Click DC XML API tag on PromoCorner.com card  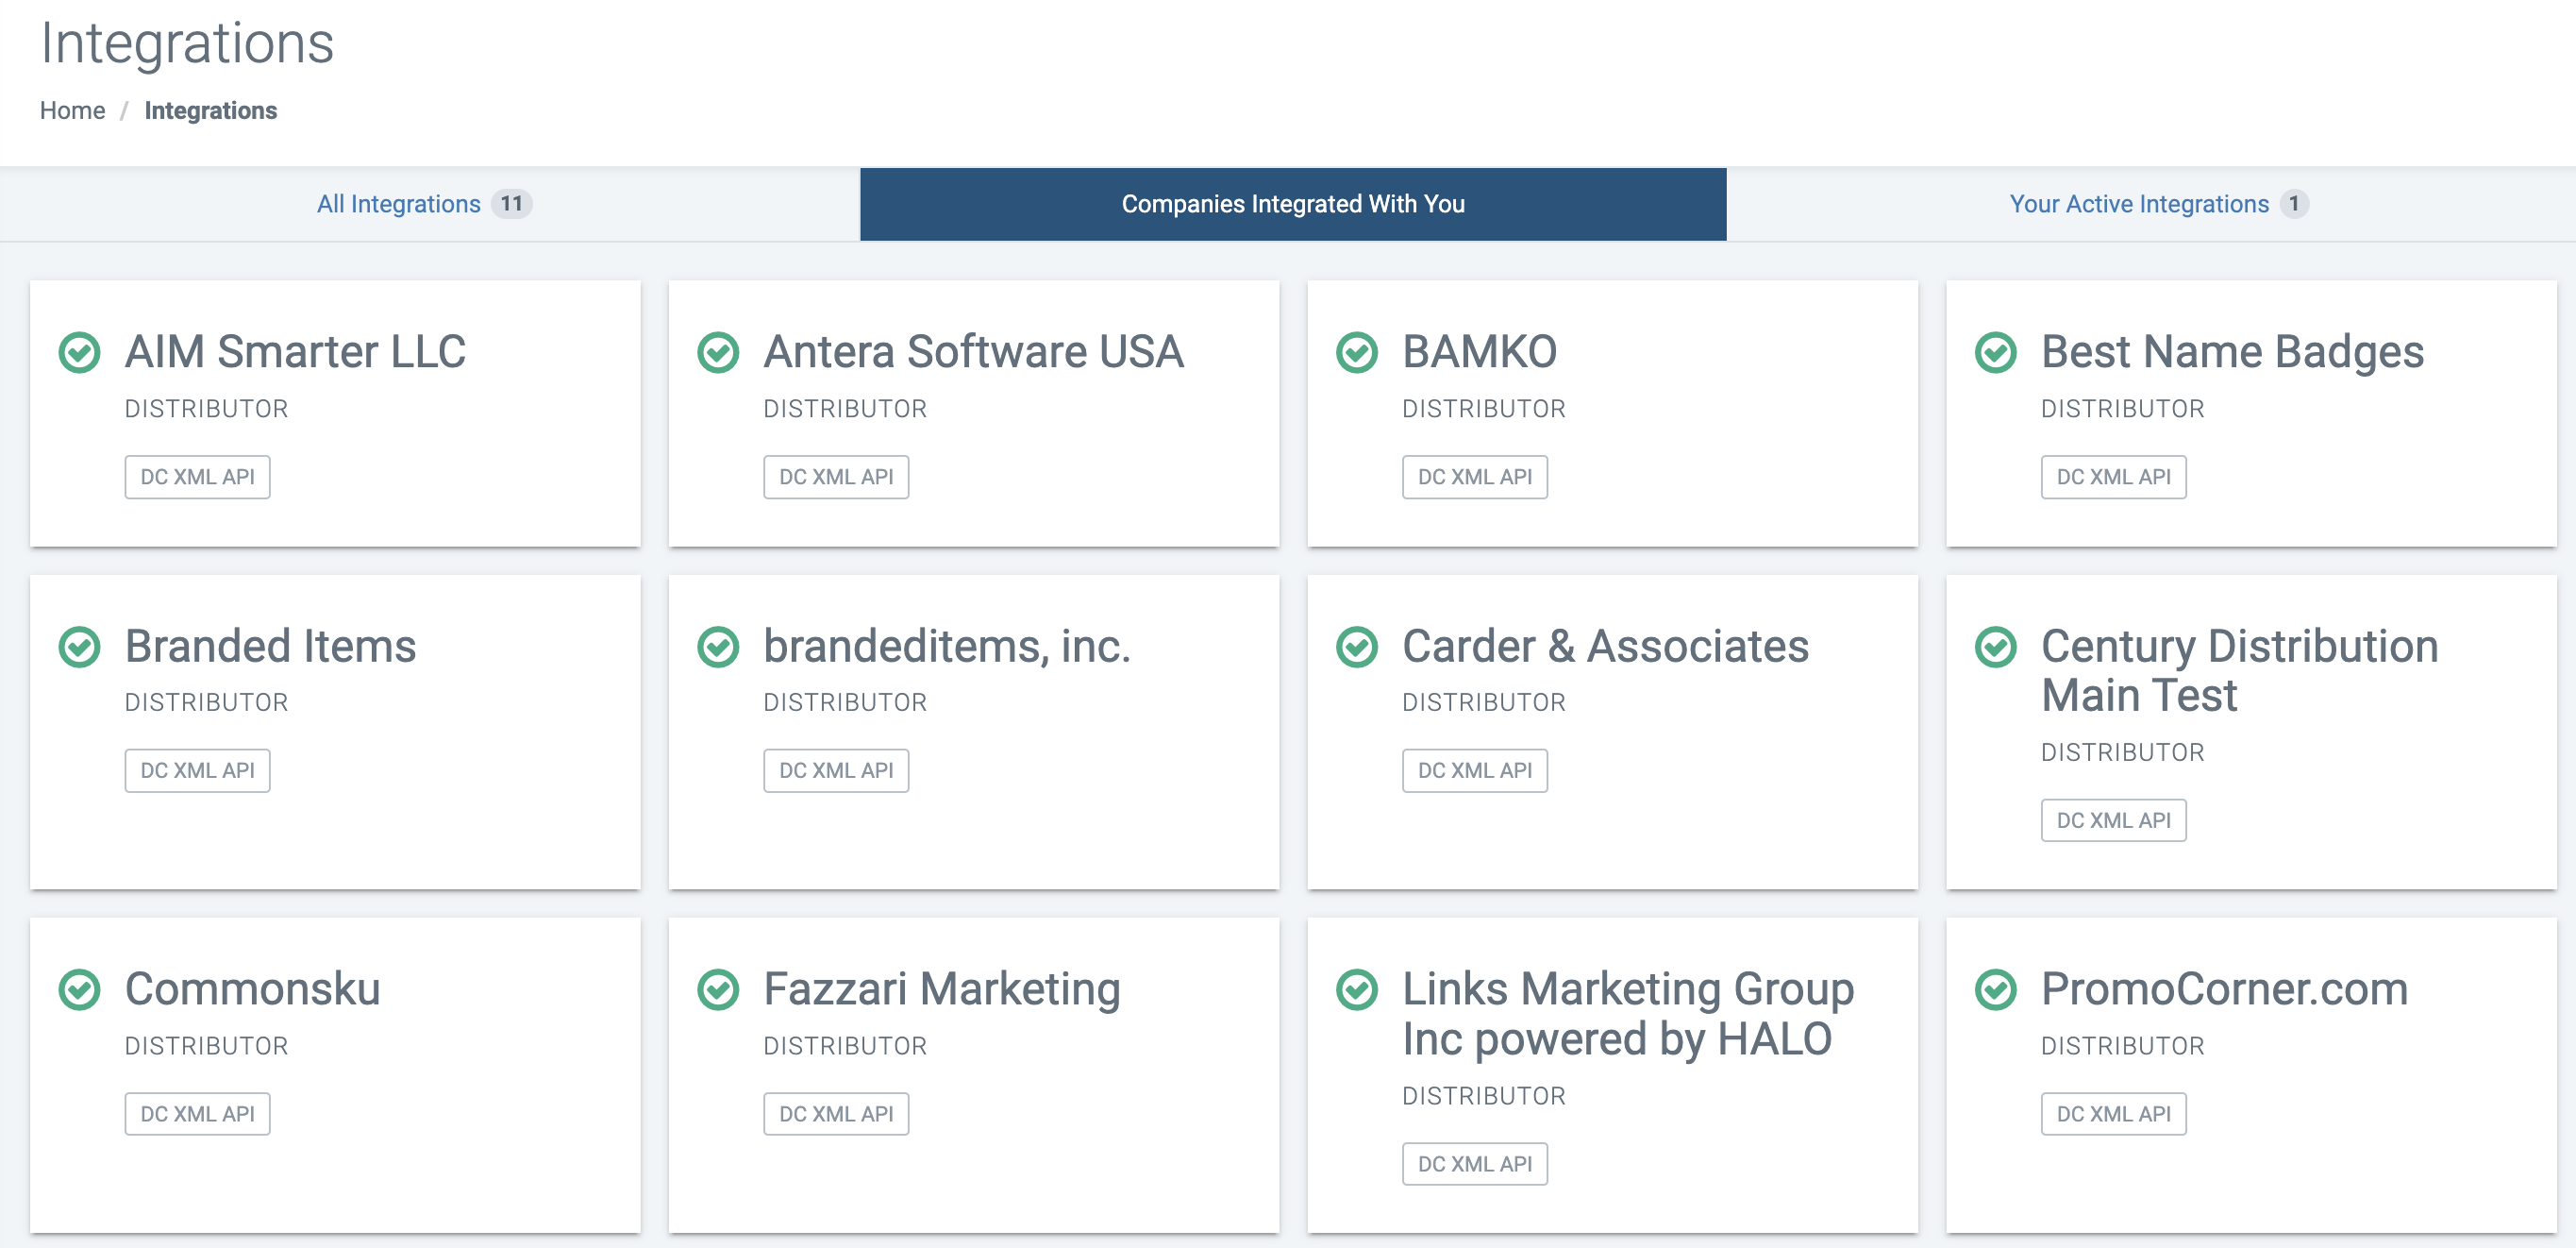(2114, 1114)
